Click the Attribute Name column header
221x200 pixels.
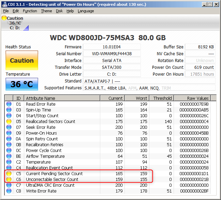click(62, 98)
